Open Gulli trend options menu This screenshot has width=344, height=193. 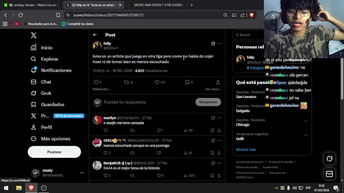(306, 135)
